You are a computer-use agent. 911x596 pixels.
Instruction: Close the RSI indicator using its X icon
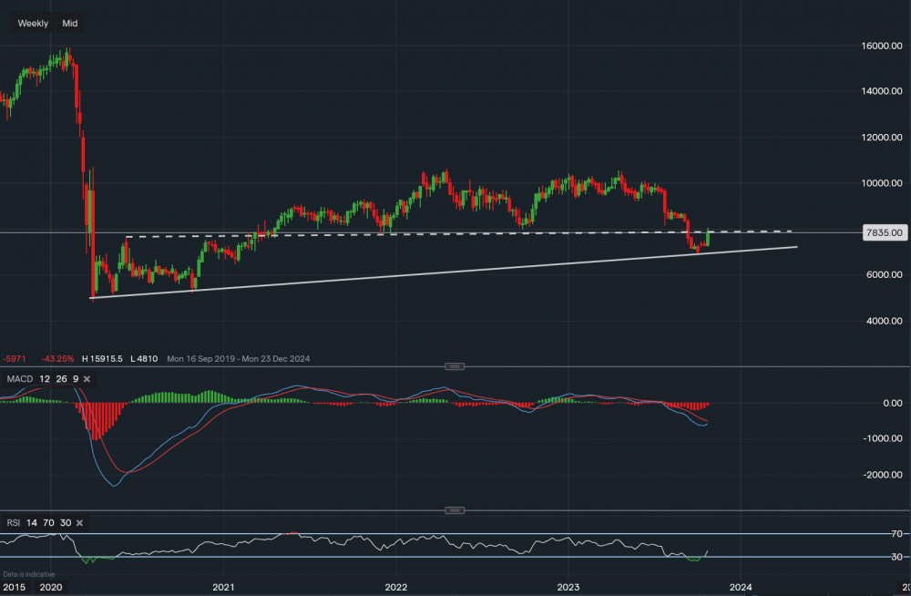79,522
